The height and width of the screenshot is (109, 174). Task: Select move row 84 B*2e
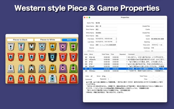(x=125, y=62)
